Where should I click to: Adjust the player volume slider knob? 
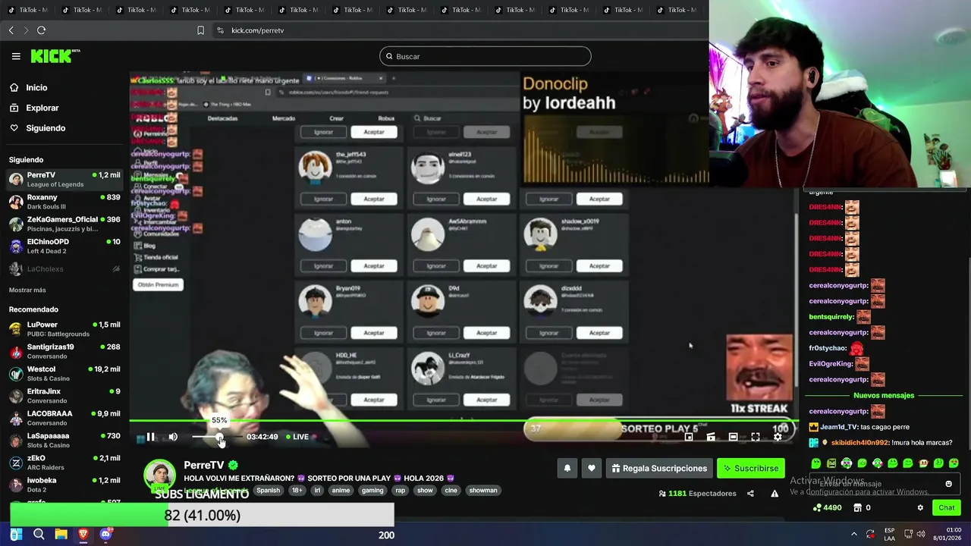(221, 437)
